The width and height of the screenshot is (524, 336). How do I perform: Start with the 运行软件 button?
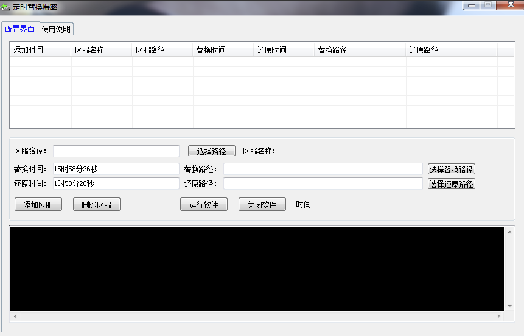coord(204,205)
